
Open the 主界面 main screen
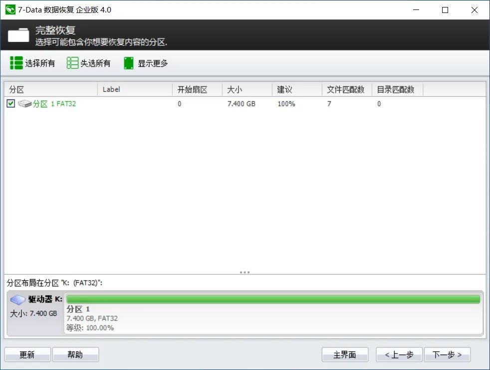click(x=345, y=355)
